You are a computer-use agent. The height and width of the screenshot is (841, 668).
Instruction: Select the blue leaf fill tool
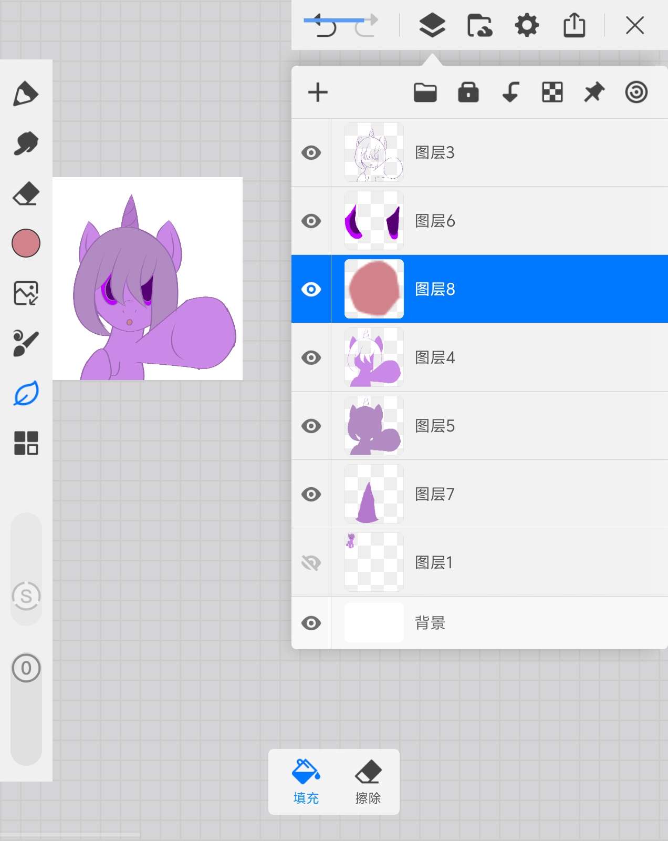(26, 393)
